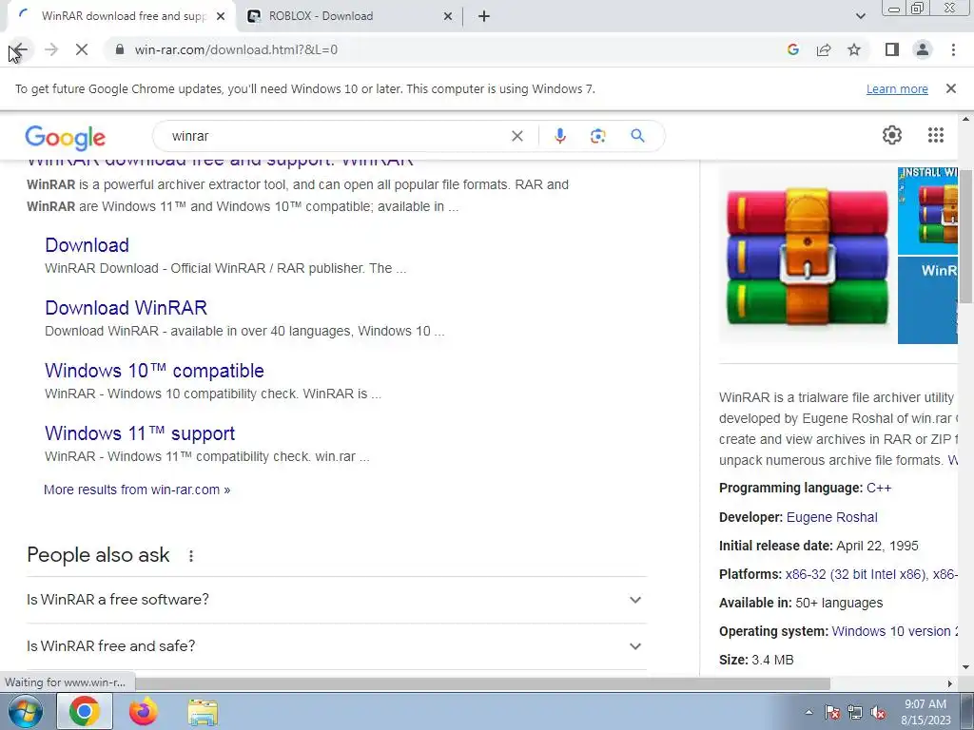Open the tab search dropdown
974x730 pixels.
click(x=860, y=16)
